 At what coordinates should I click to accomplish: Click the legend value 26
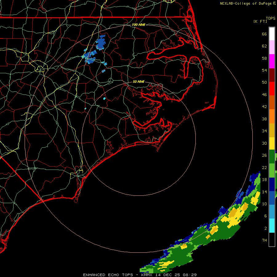click(264, 155)
